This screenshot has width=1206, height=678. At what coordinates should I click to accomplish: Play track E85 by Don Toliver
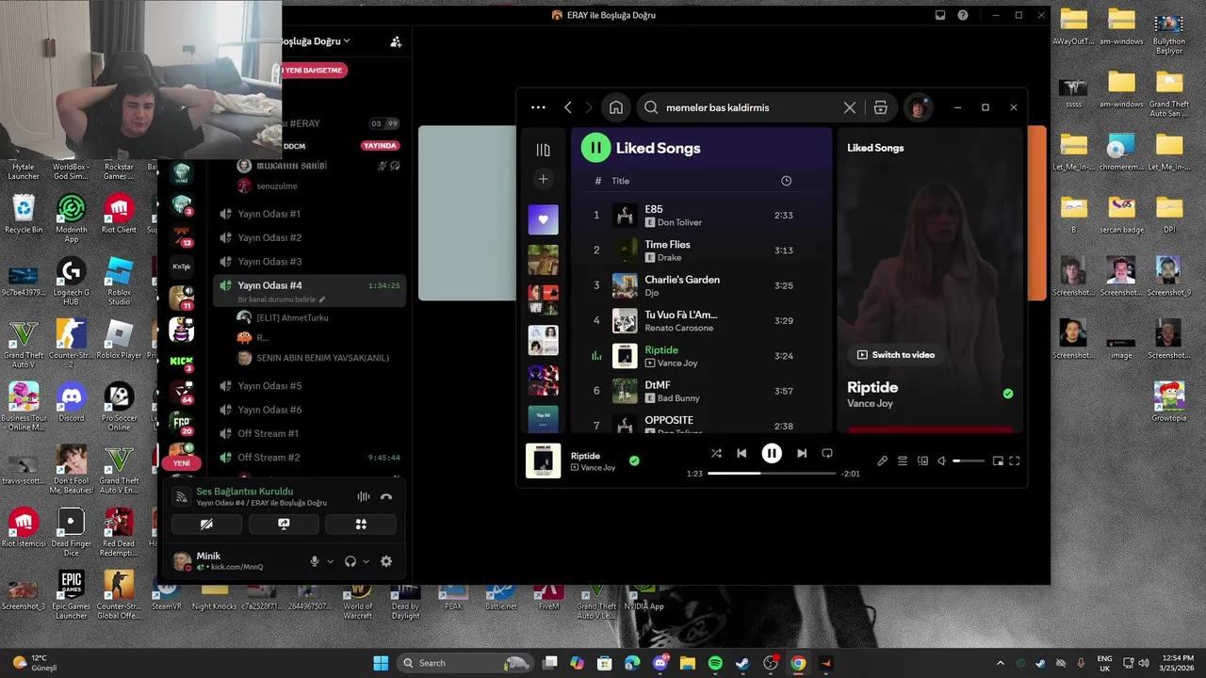702,215
